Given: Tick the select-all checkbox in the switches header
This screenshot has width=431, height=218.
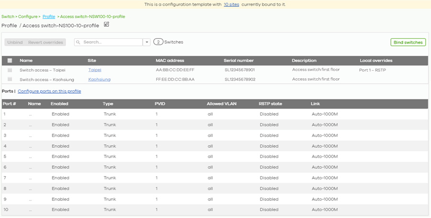Looking at the screenshot, I should tap(10, 61).
